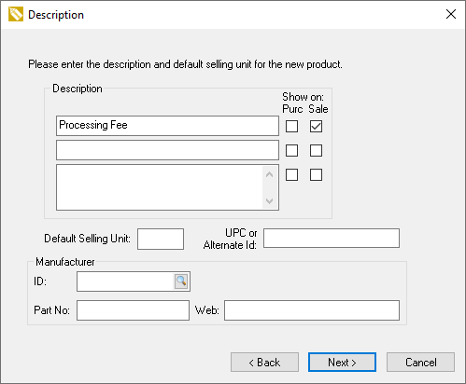Click the Processing Fee description field
The height and width of the screenshot is (384, 466).
[167, 126]
